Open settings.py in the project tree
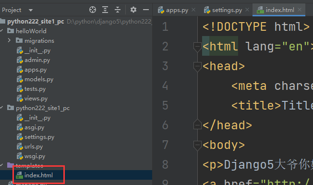 point(39,137)
